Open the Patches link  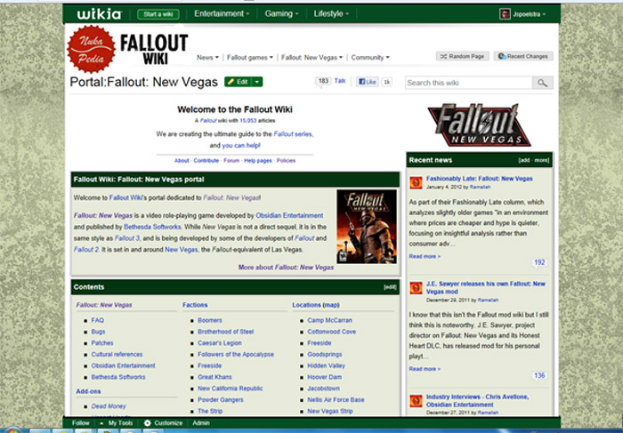pyautogui.click(x=102, y=343)
